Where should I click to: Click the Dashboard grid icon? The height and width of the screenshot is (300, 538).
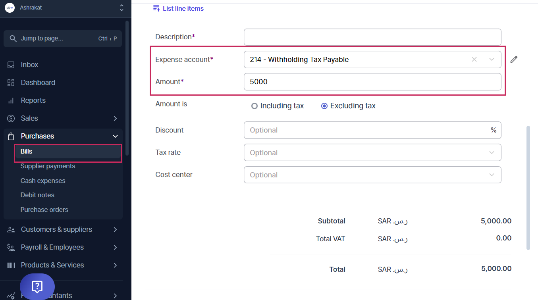point(11,83)
